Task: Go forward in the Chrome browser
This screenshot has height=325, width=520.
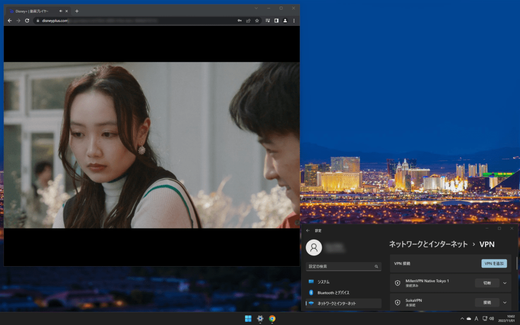Action: click(x=18, y=20)
